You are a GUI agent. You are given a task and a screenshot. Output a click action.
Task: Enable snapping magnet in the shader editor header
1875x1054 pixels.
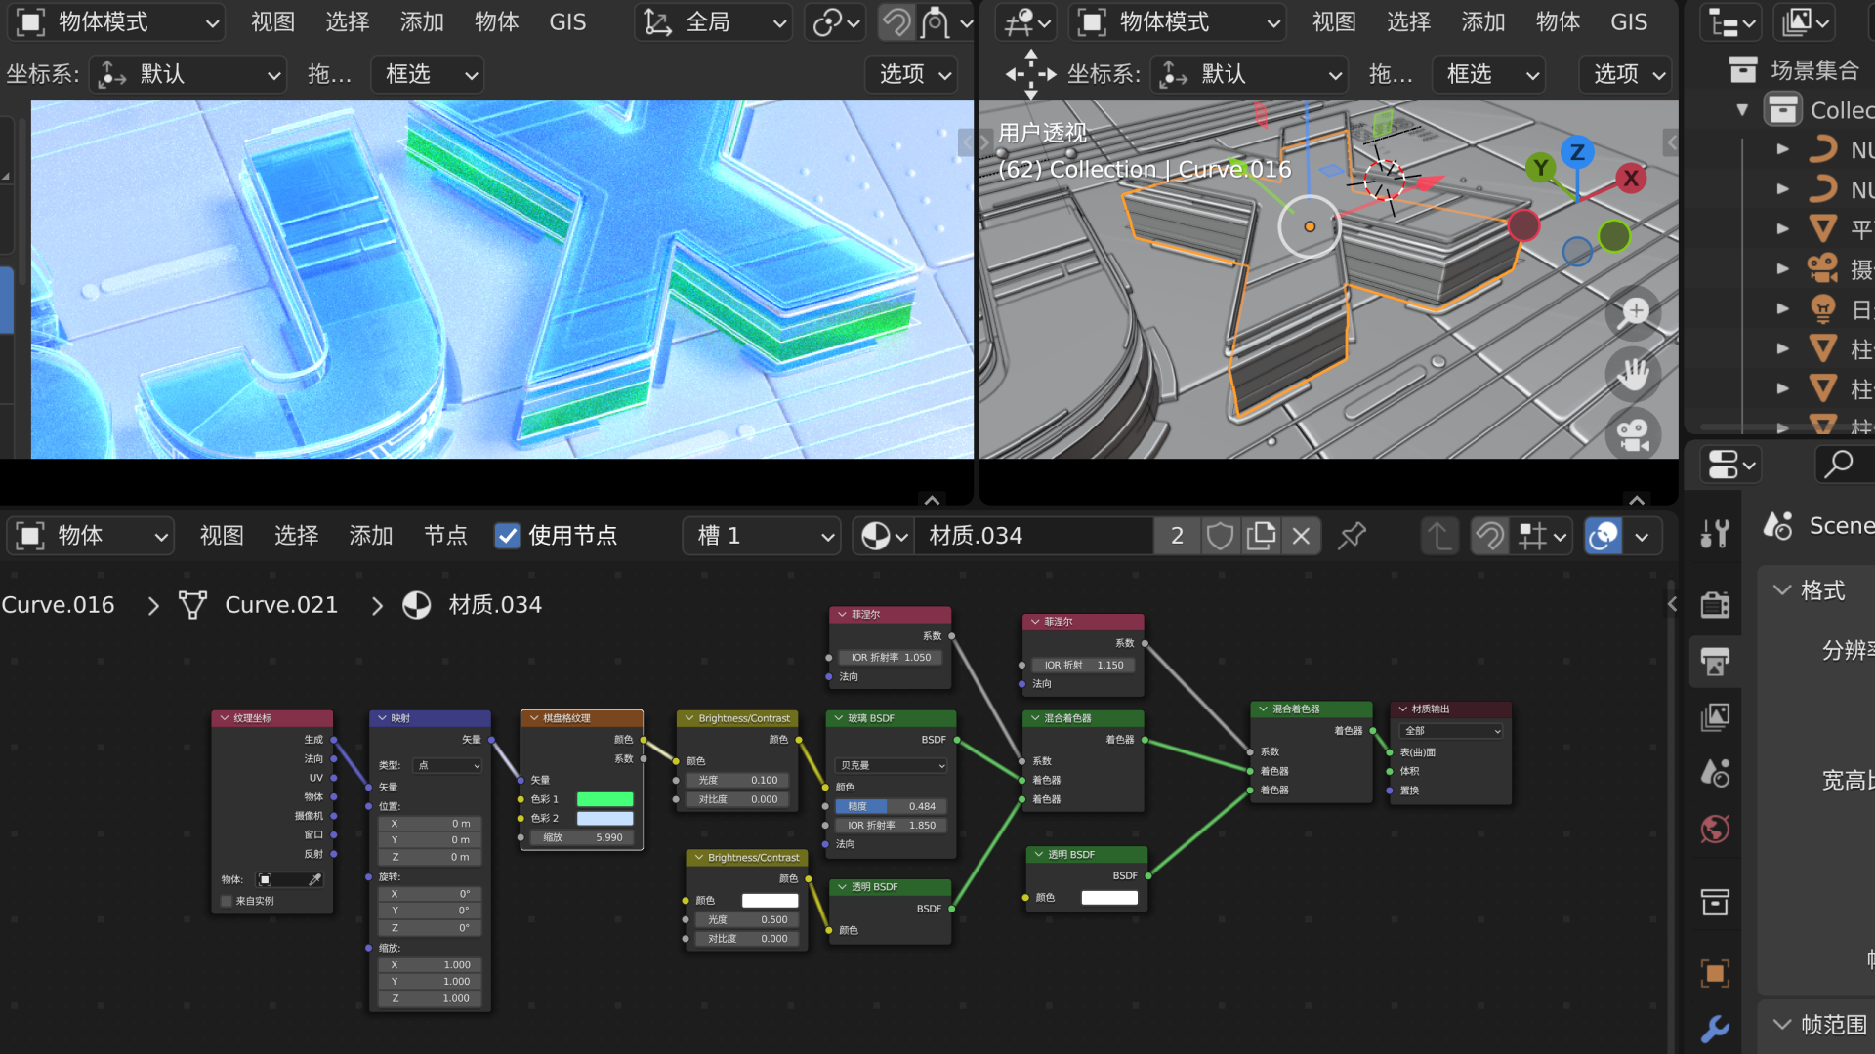tap(1490, 536)
